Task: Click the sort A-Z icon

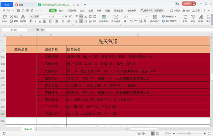Action: [201, 17]
